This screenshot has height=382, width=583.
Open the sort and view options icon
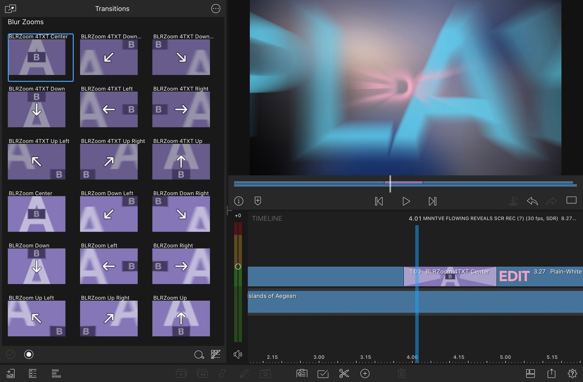pos(215,354)
